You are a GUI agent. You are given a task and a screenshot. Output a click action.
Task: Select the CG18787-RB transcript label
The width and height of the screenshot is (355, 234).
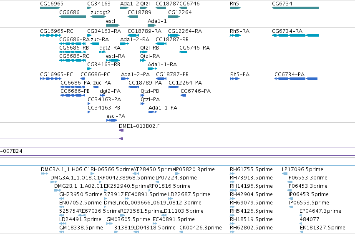(172, 40)
